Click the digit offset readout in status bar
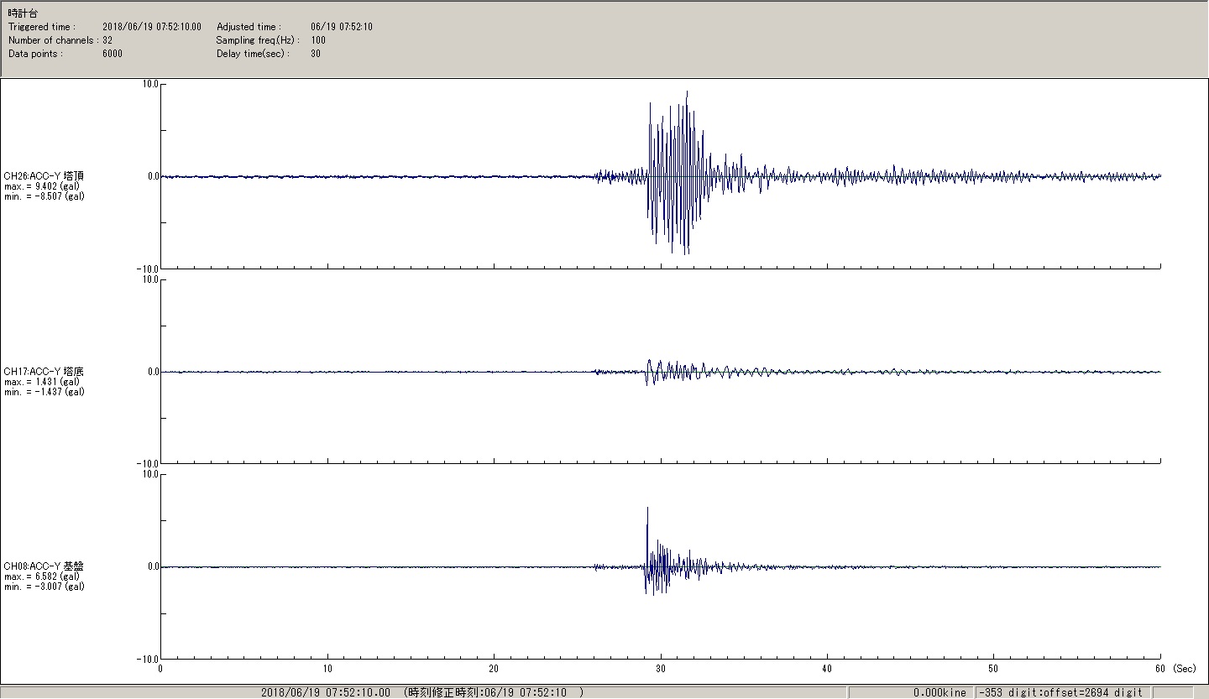The image size is (1209, 699). [1060, 692]
